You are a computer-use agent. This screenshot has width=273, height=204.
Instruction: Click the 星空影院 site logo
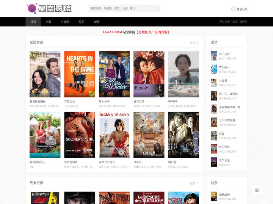pyautogui.click(x=49, y=8)
